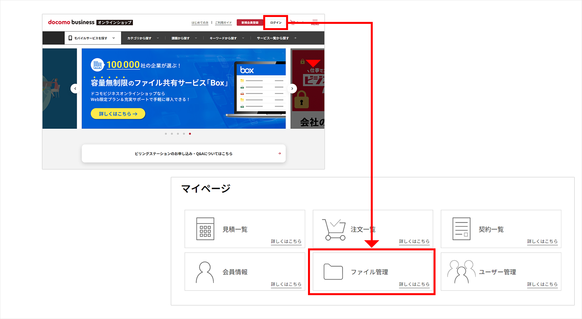Click the mobile phone icon in nav bar
Viewport: 582px width, 319px height.
pos(70,38)
